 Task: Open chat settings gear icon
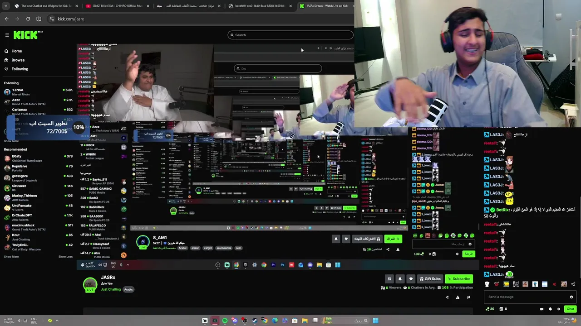[559, 309]
